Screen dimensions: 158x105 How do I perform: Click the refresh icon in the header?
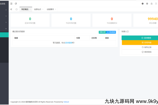tap(16, 4)
